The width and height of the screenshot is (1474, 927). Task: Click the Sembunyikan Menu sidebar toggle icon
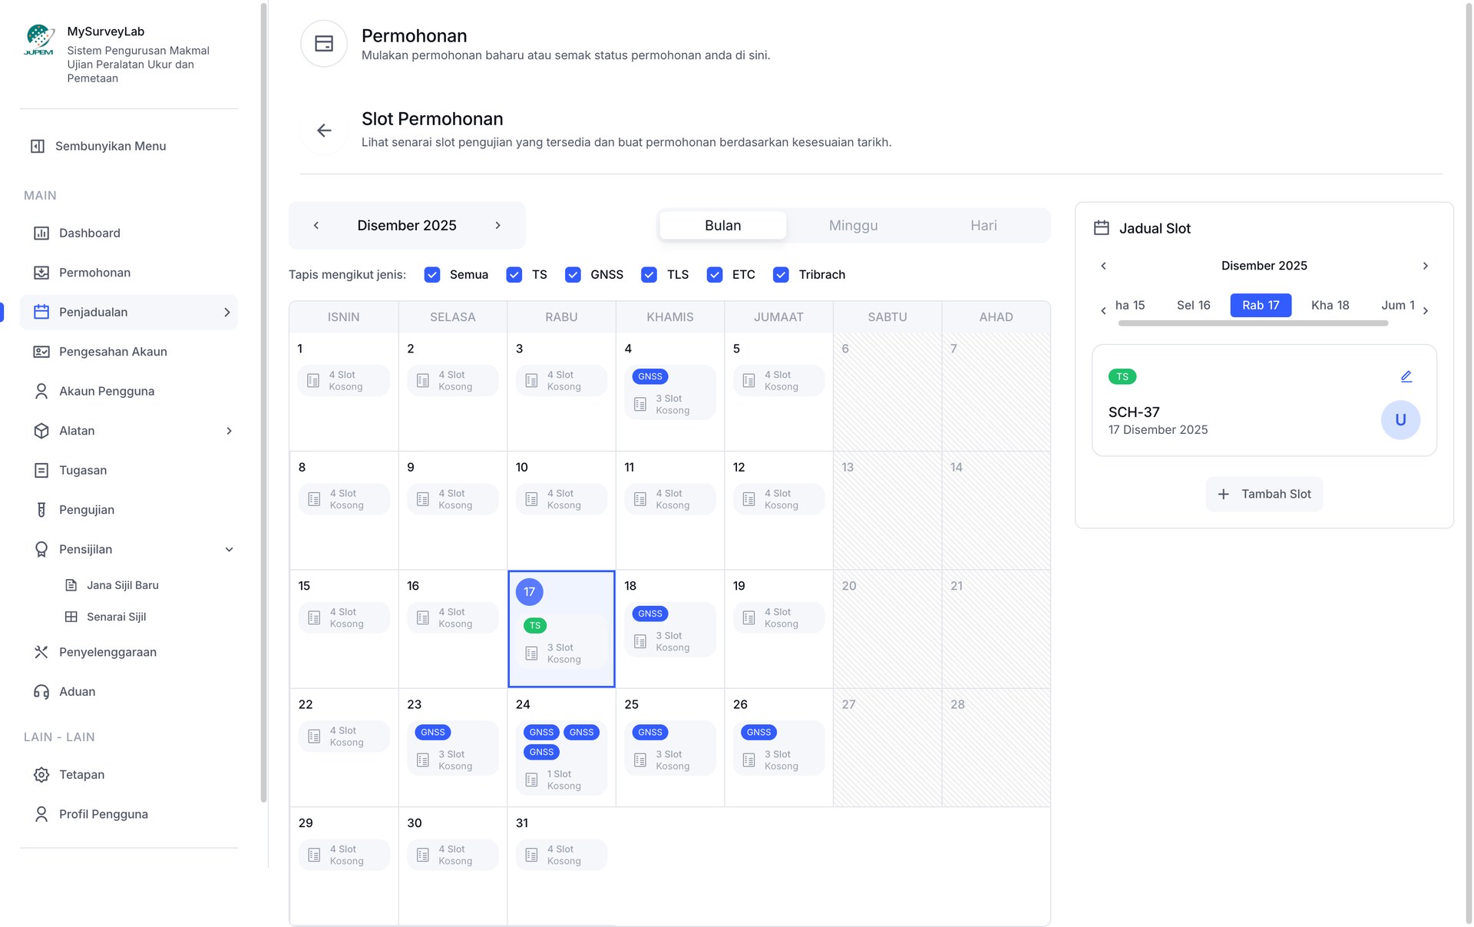pyautogui.click(x=38, y=146)
